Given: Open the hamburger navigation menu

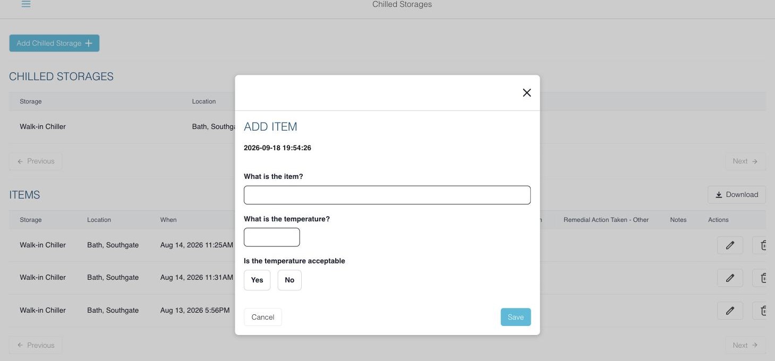Looking at the screenshot, I should tap(25, 4).
